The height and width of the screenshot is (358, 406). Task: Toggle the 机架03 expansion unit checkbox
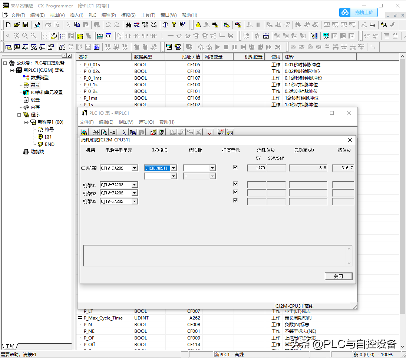pyautogui.click(x=235, y=200)
